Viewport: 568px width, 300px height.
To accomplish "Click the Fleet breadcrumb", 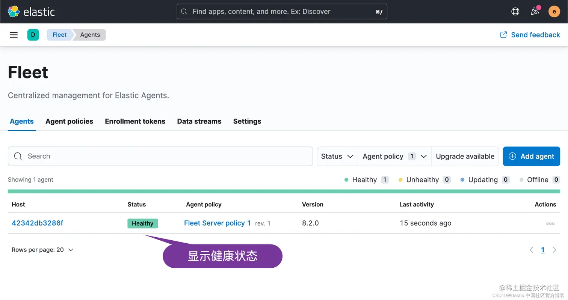I will [x=59, y=35].
